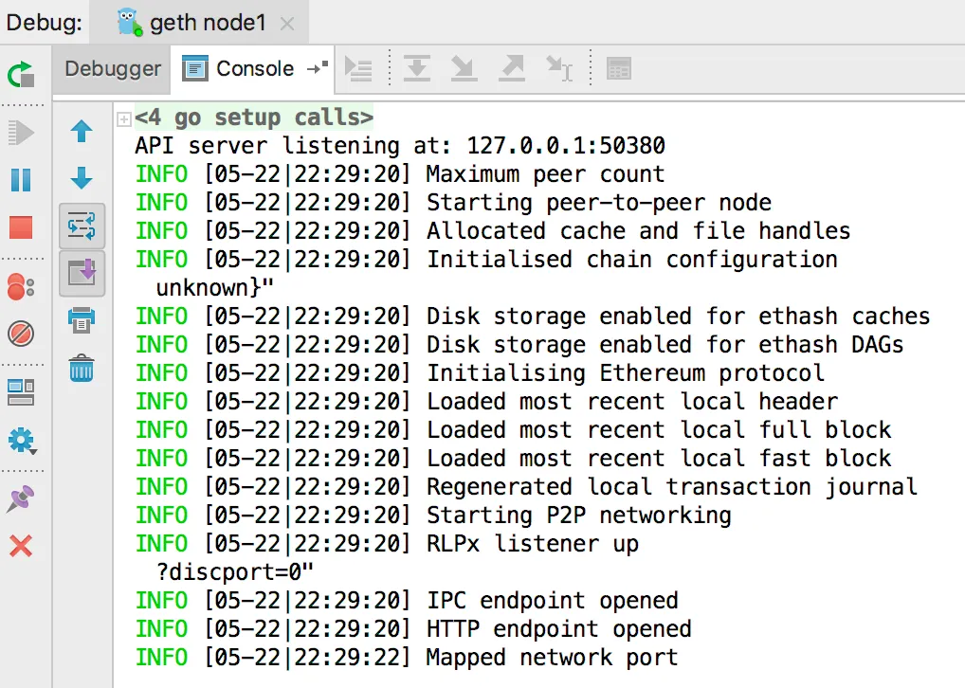The height and width of the screenshot is (688, 965).
Task: Print the console output
Action: (82, 320)
